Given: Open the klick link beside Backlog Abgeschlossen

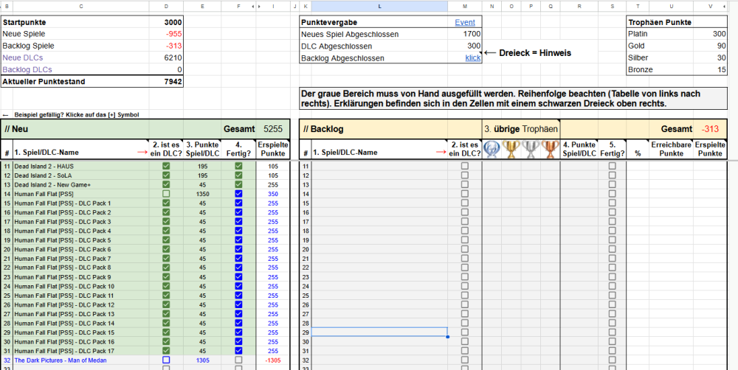Looking at the screenshot, I should point(472,57).
